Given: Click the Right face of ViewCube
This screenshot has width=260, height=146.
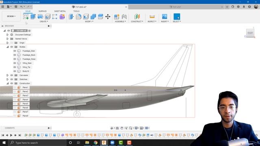Looking at the screenshot, I should click(250, 33).
